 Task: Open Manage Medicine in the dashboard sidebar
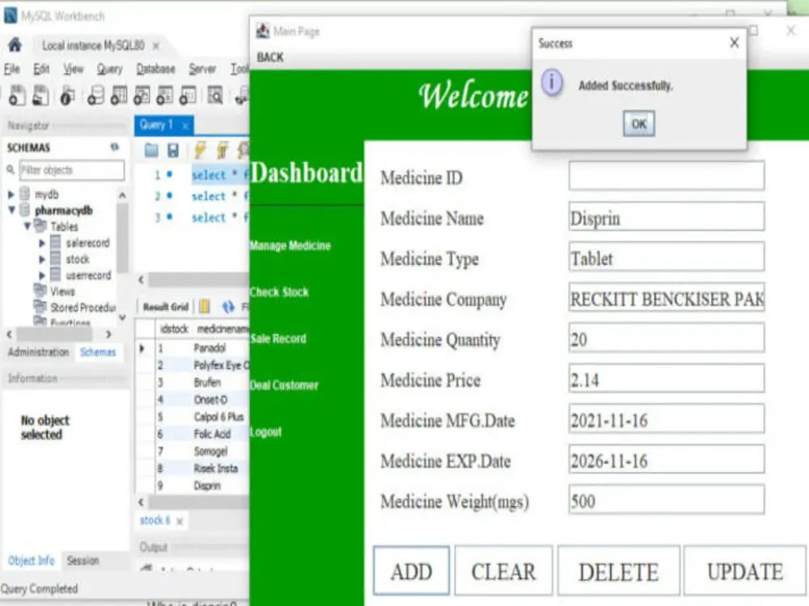290,246
